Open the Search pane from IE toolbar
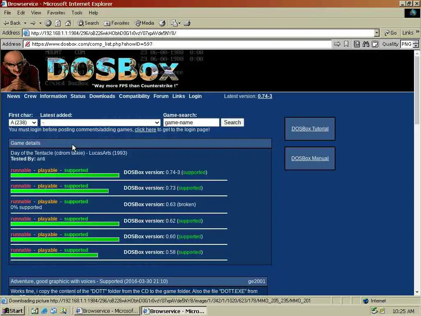421x316 pixels. 88,23
